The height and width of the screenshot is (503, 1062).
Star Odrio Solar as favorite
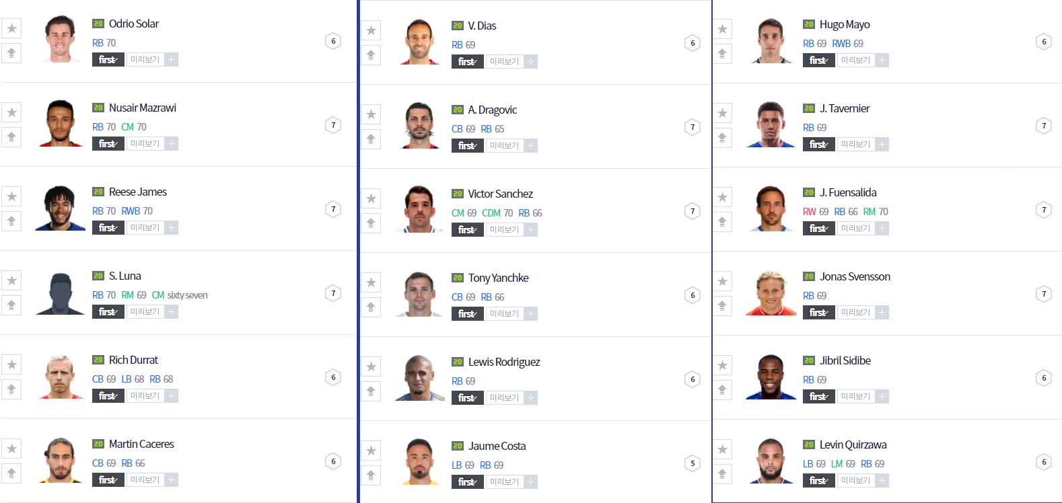click(x=11, y=28)
